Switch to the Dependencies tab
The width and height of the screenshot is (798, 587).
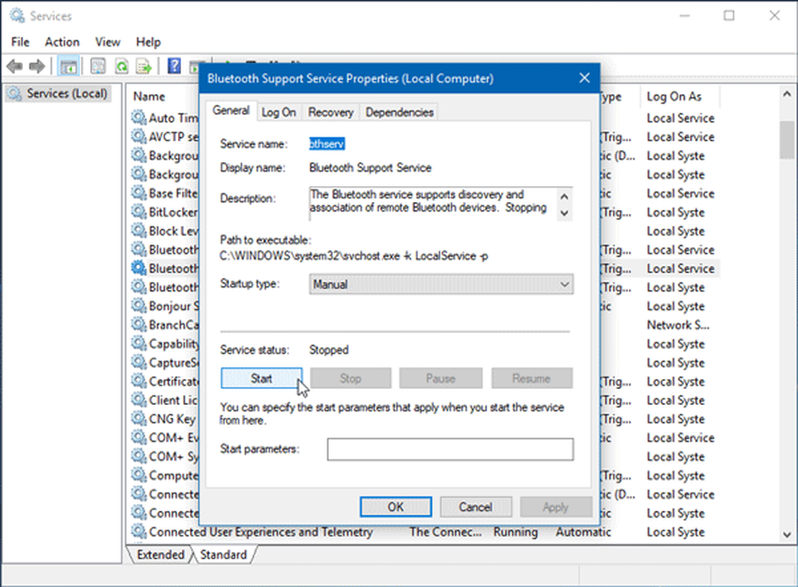pos(400,112)
